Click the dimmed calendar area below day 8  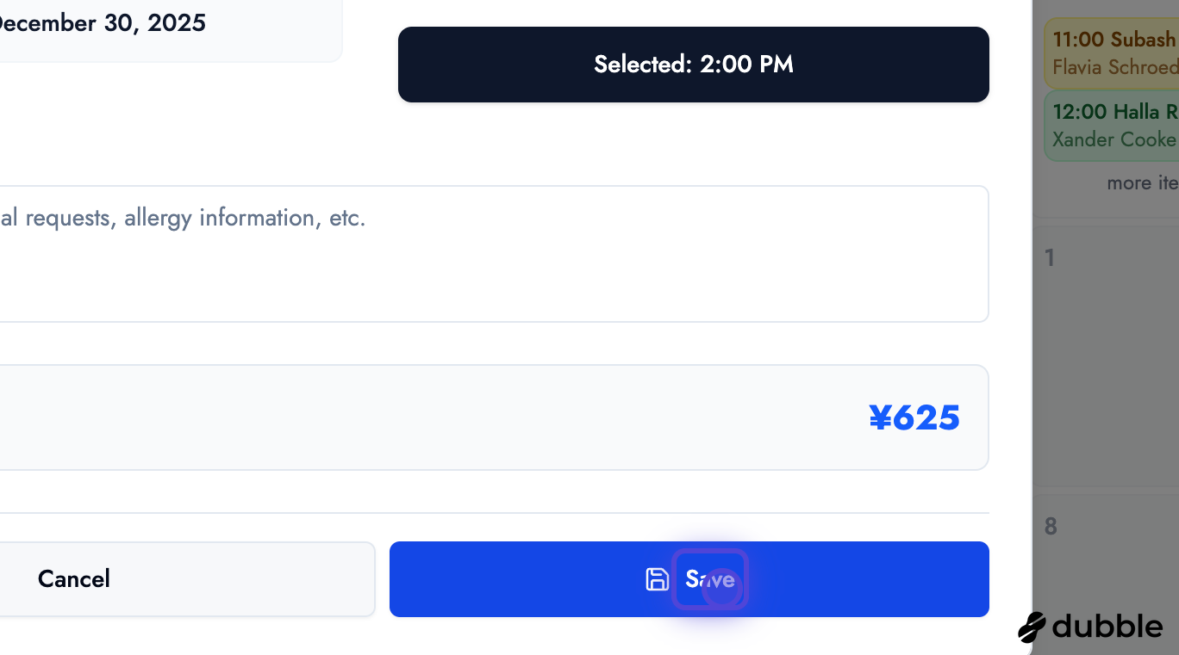click(1107, 577)
